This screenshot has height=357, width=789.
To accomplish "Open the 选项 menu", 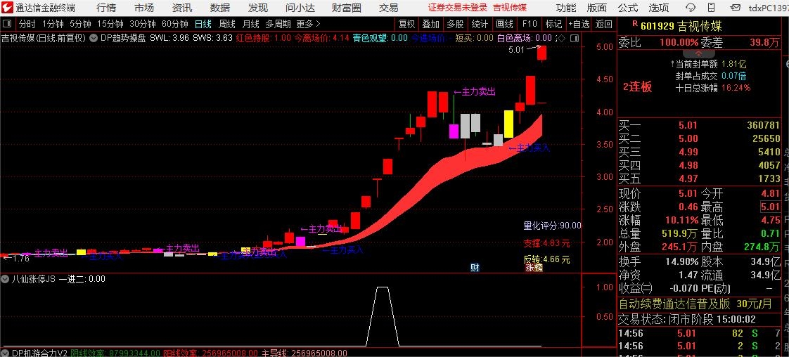I will [659, 8].
